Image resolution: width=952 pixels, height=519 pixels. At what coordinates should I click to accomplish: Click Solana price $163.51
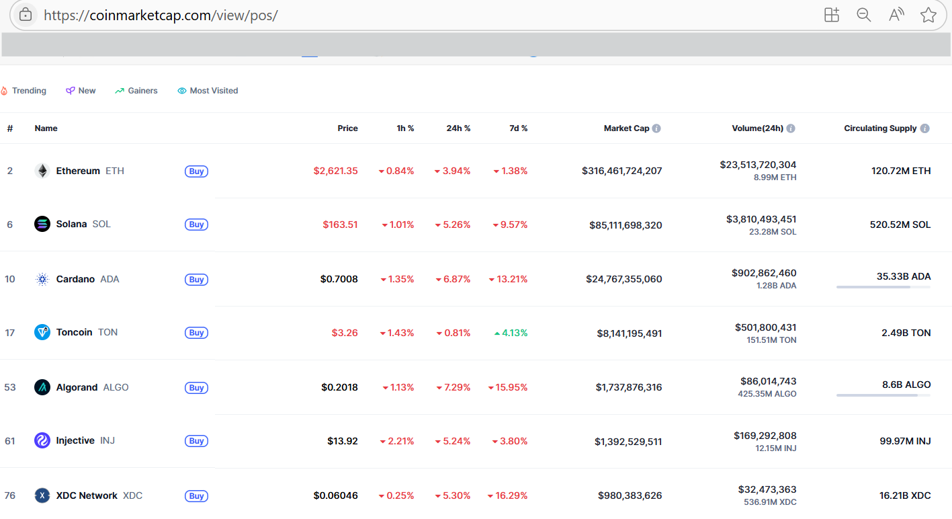pyautogui.click(x=340, y=224)
